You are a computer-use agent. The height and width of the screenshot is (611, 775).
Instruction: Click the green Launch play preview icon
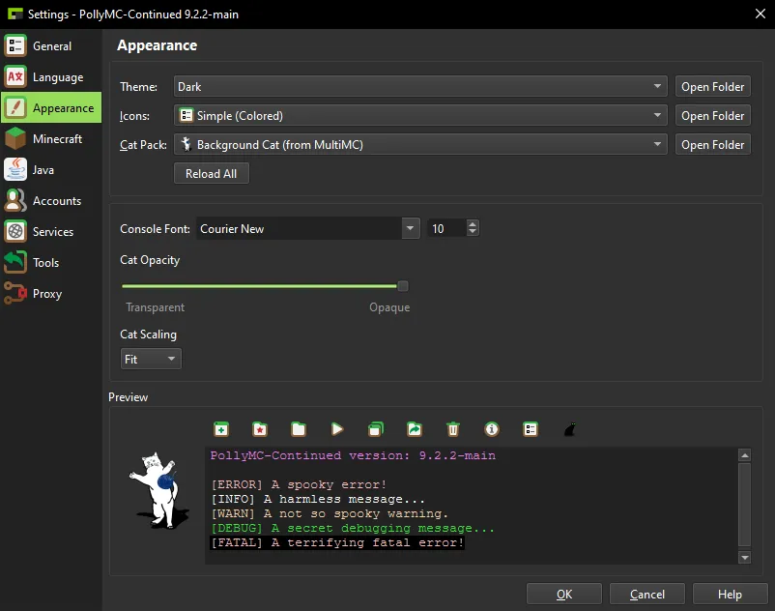[x=337, y=429]
